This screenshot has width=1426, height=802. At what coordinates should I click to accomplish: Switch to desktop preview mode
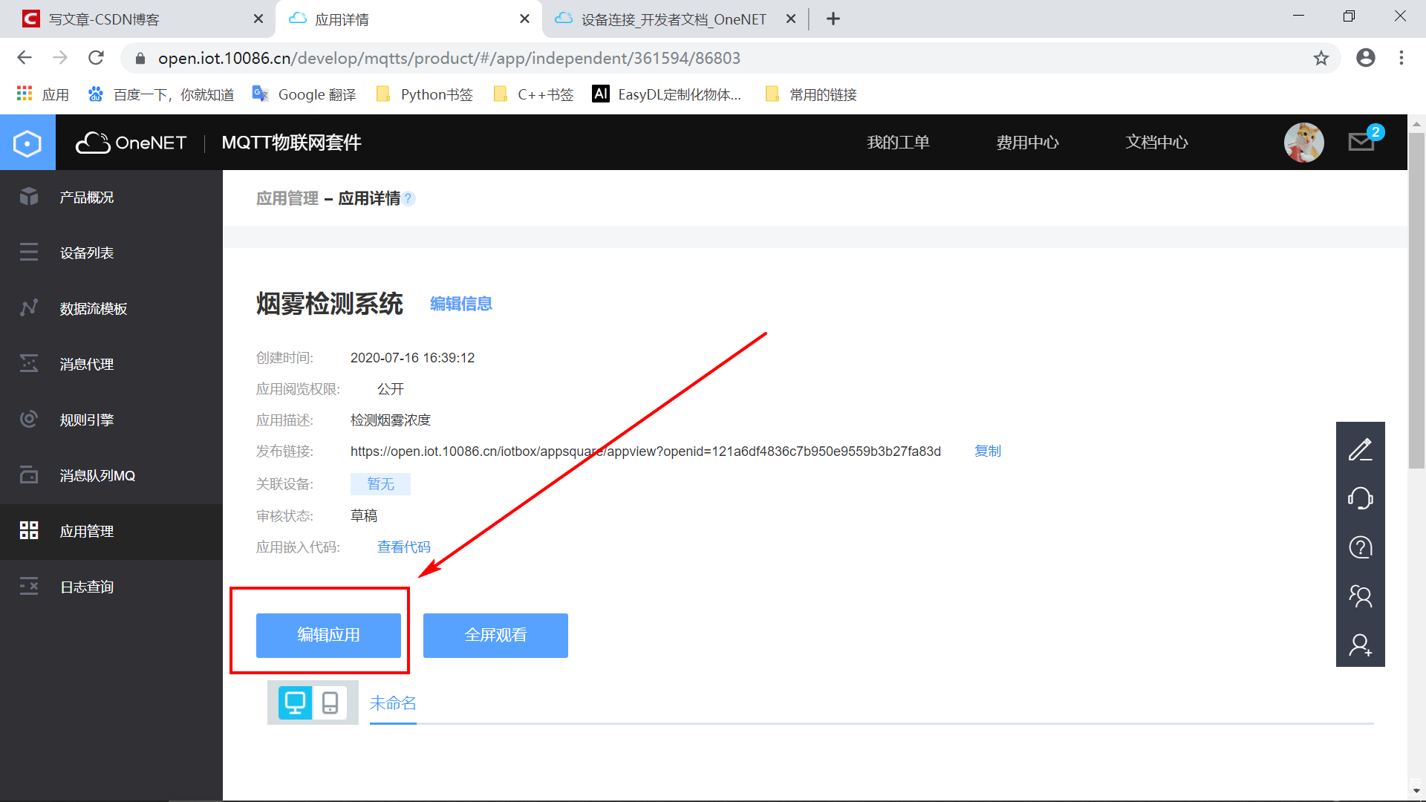295,702
